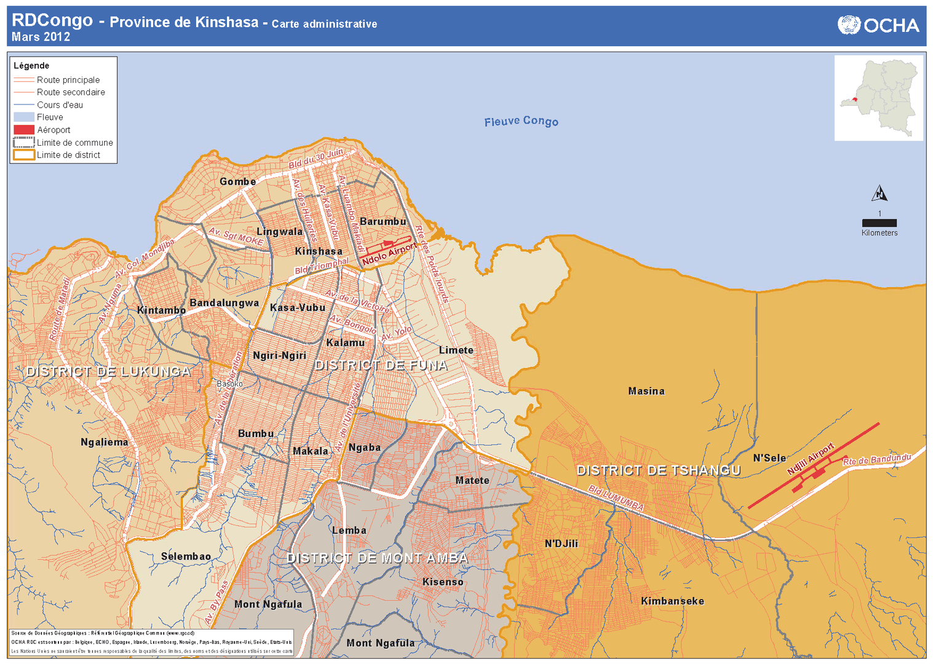This screenshot has width=933, height=664.
Task: Click the 'Carte administrative' subtitle text
Action: (324, 24)
